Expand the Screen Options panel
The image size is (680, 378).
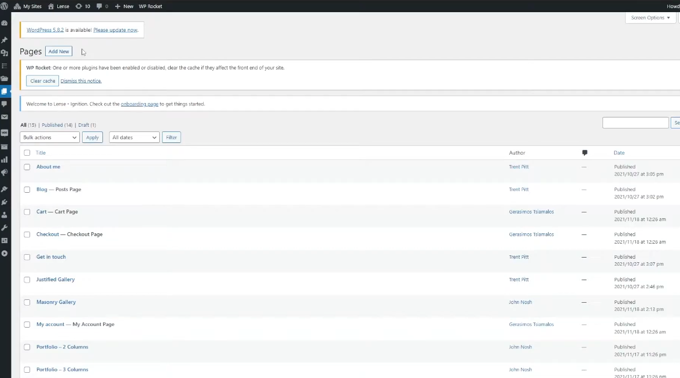click(650, 18)
